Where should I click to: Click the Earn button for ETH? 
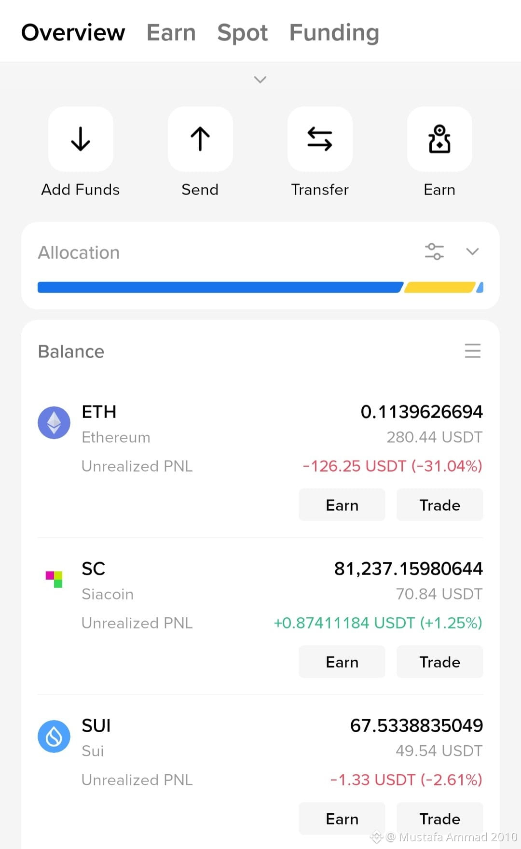[x=342, y=505]
